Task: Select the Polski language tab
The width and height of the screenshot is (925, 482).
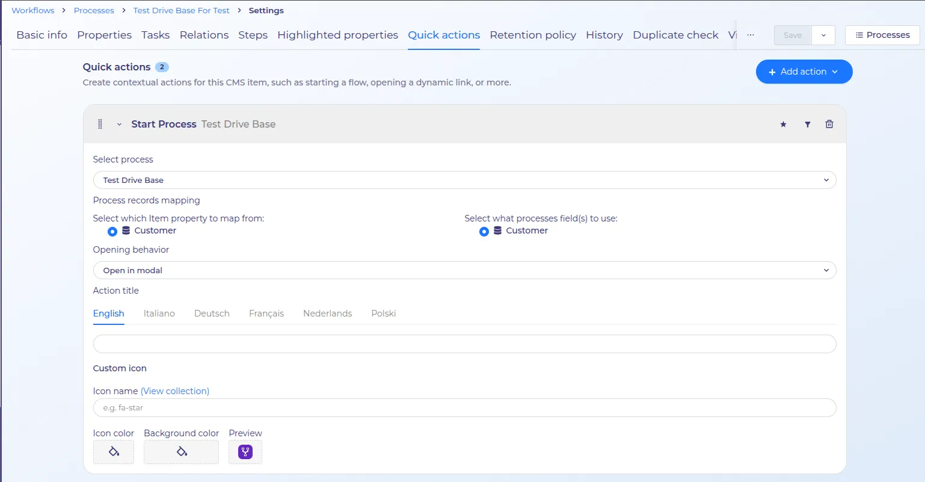Action: tap(384, 314)
